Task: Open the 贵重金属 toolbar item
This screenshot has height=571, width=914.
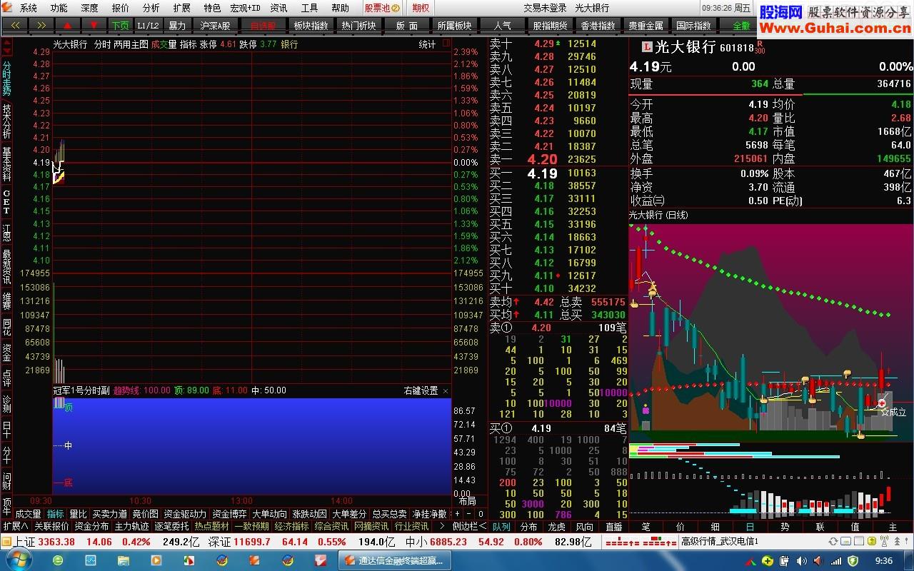Action: (x=646, y=25)
